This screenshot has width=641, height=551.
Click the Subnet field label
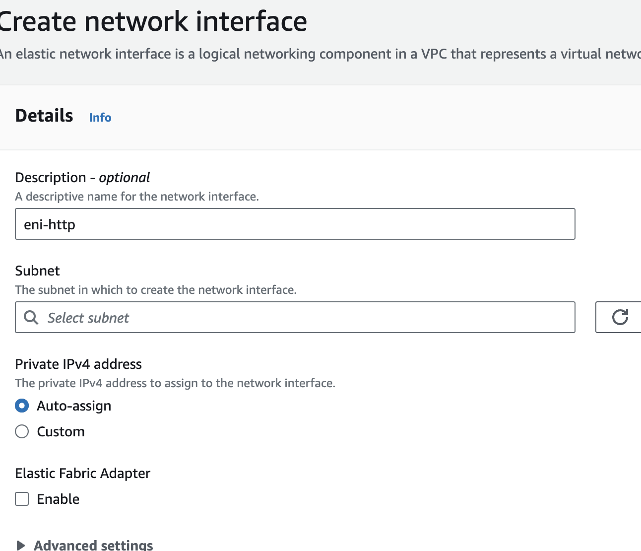coord(37,271)
